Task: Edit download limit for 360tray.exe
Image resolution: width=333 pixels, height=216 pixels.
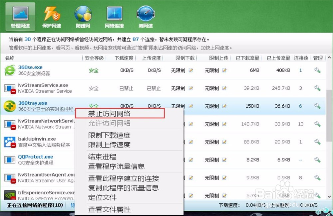Action: pyautogui.click(x=191, y=106)
